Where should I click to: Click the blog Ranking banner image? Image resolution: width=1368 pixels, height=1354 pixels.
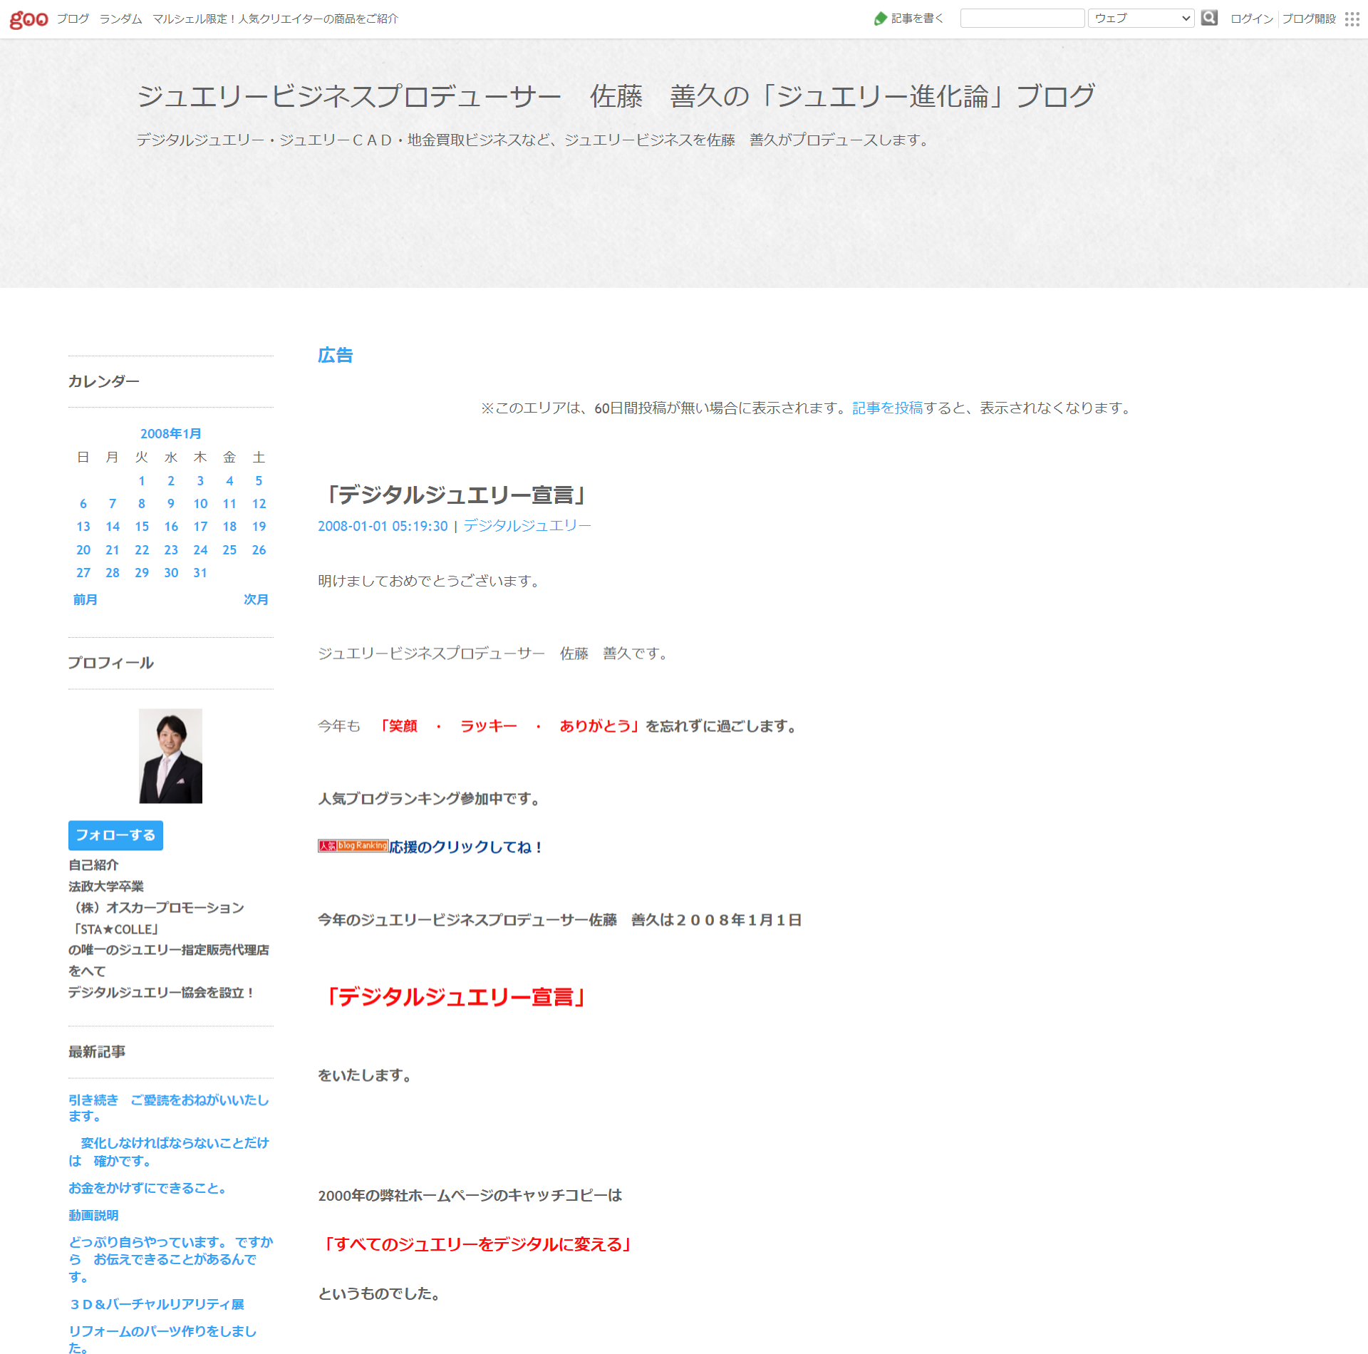tap(353, 846)
